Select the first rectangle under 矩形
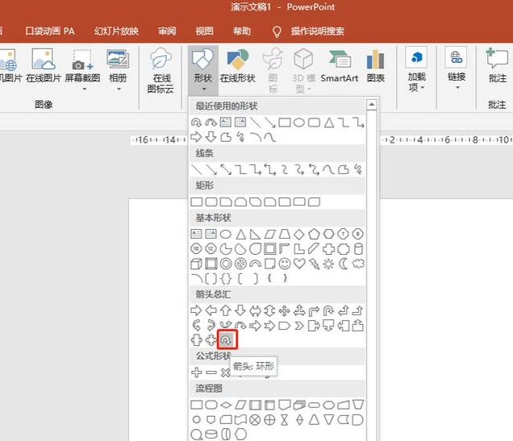This screenshot has height=441, width=513. 196,202
